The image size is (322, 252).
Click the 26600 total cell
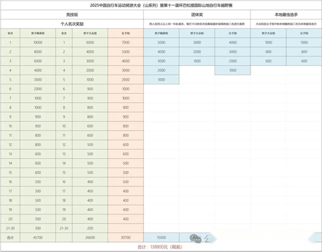click(x=90, y=238)
